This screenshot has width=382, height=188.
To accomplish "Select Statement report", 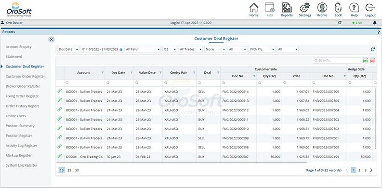I will tap(14, 56).
